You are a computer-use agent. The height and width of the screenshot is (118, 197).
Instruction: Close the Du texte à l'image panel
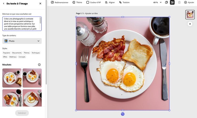pos(40,3)
